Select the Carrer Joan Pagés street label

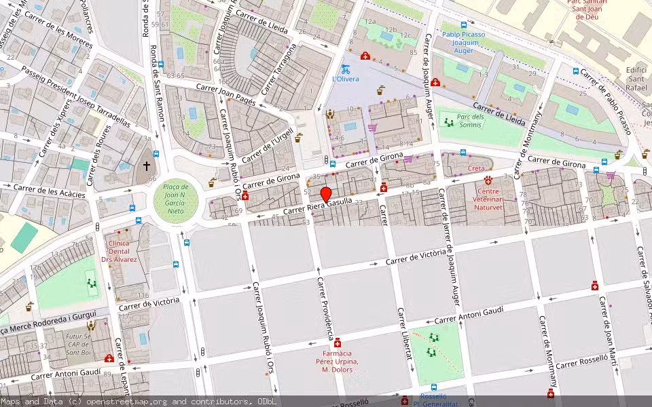point(225,95)
